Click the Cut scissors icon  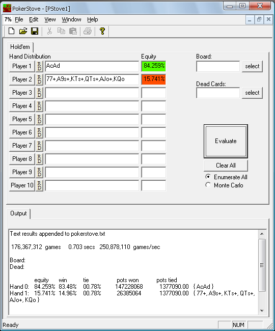tap(49, 31)
